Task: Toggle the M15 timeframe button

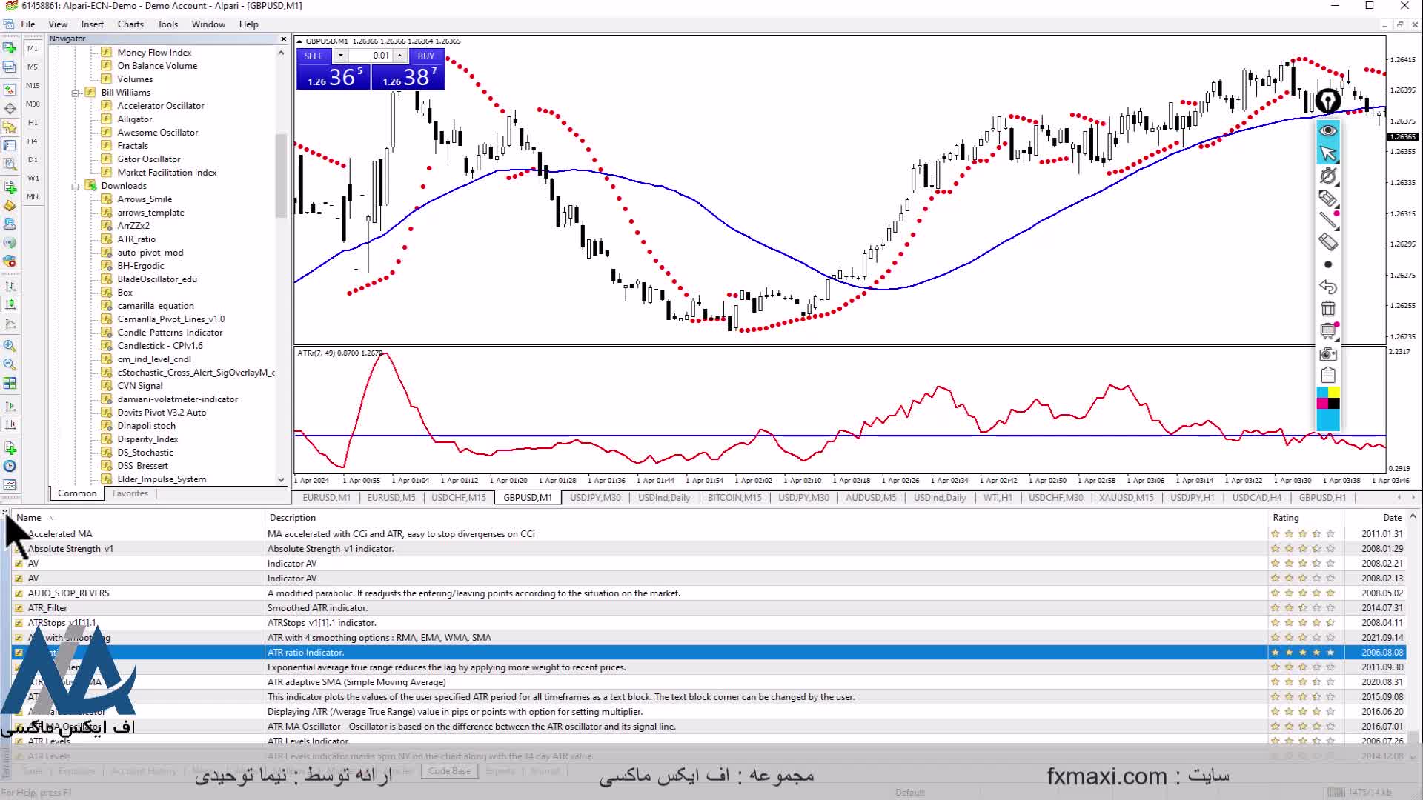Action: [x=33, y=85]
